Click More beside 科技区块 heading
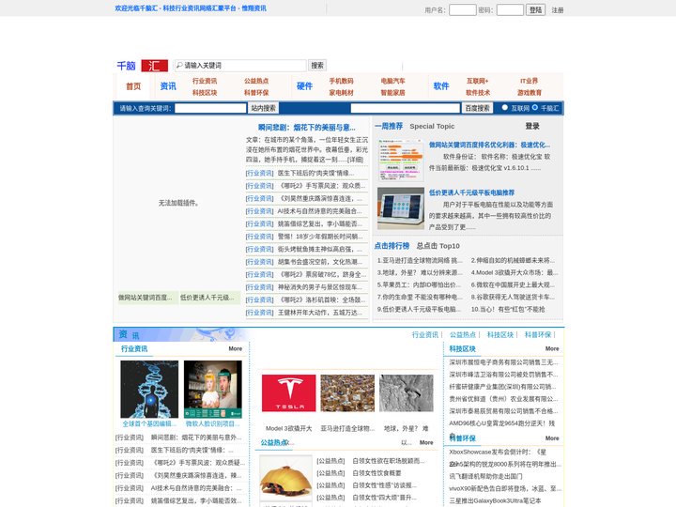676x507 pixels. coord(552,348)
